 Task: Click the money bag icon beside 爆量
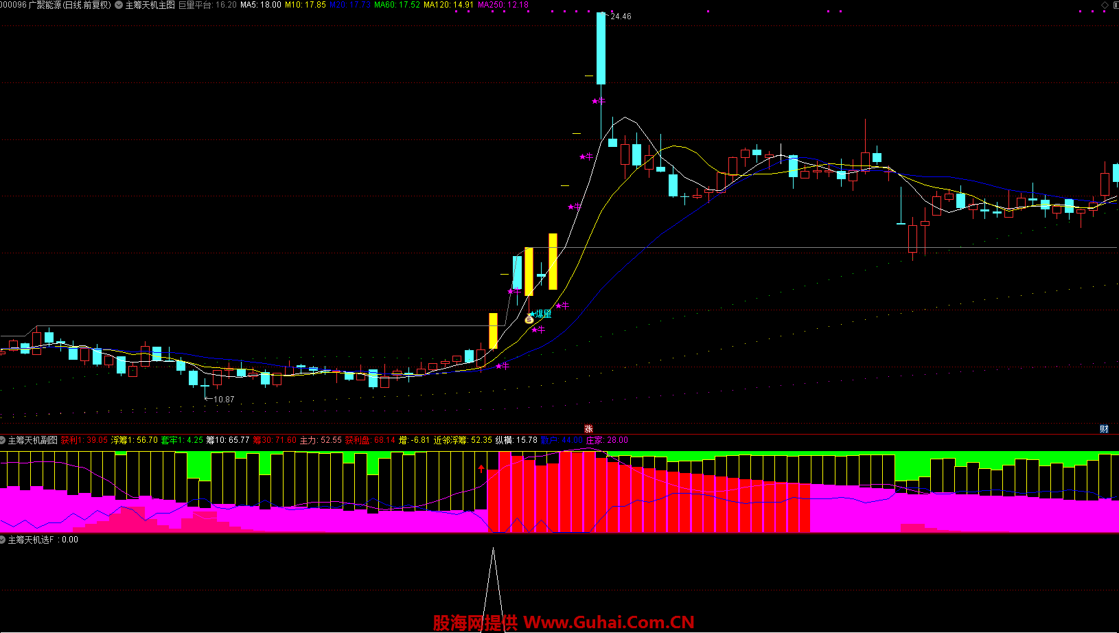529,319
